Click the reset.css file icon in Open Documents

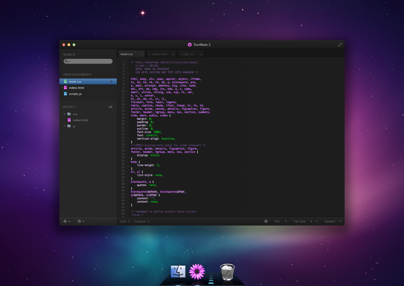point(65,82)
